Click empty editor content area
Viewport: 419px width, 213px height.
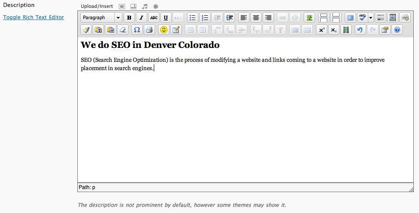(245, 128)
